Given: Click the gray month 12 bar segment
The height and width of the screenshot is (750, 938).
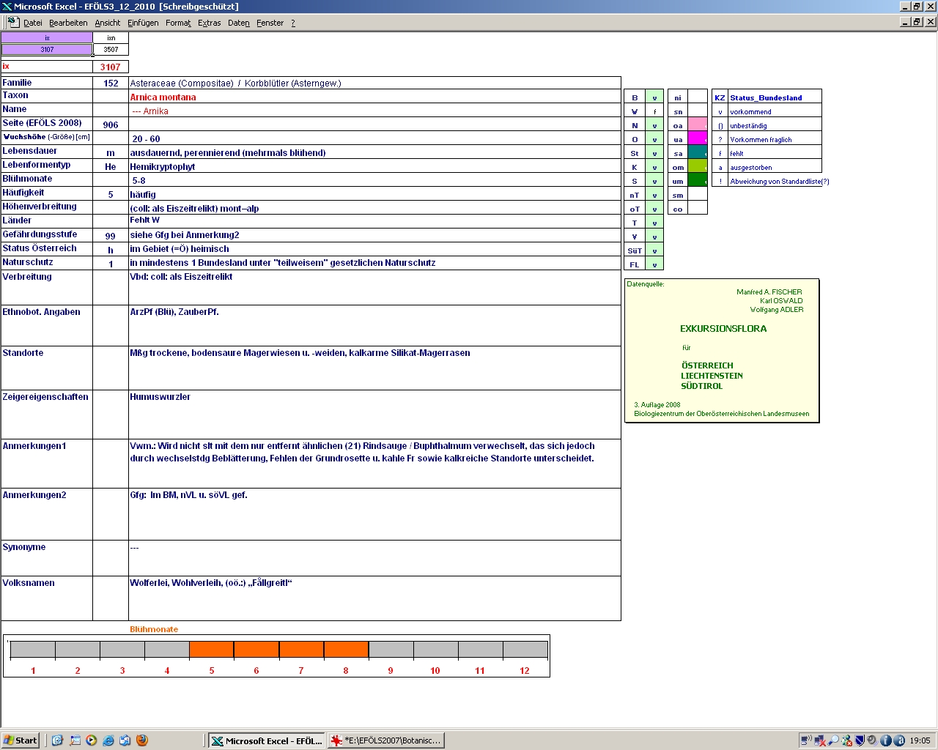Looking at the screenshot, I should click(x=525, y=650).
